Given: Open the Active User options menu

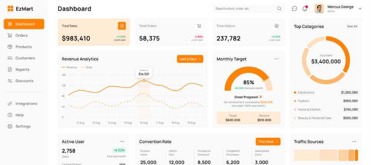Looking at the screenshot, I should [122, 141].
